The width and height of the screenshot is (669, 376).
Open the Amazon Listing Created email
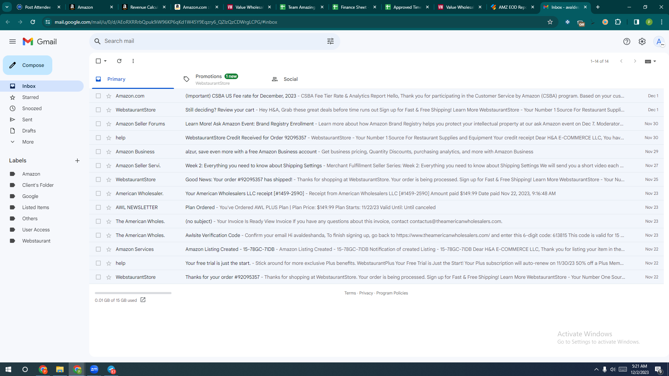(377, 249)
